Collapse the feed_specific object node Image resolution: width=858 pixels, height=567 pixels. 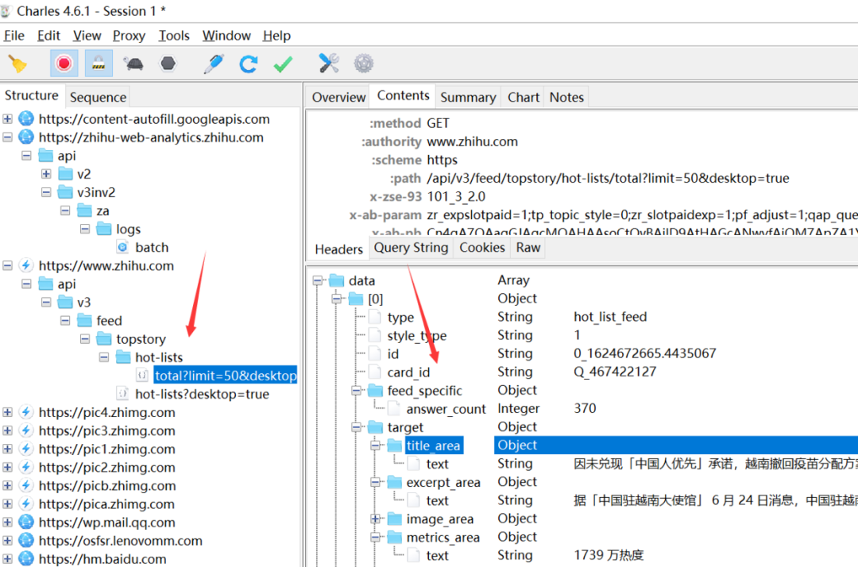(x=356, y=391)
